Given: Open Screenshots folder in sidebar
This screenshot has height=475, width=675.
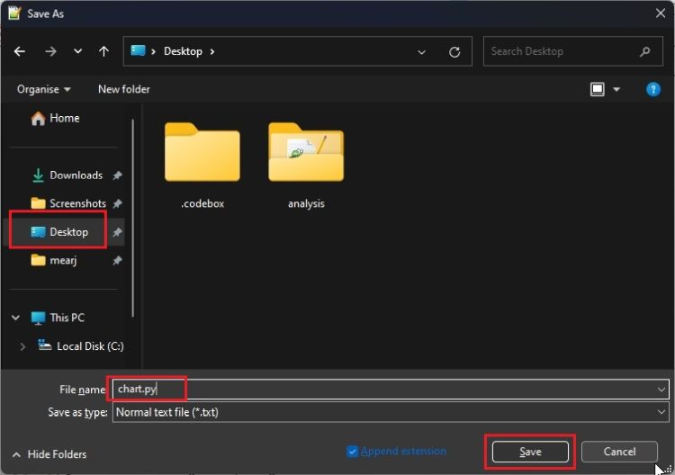Looking at the screenshot, I should click(68, 203).
